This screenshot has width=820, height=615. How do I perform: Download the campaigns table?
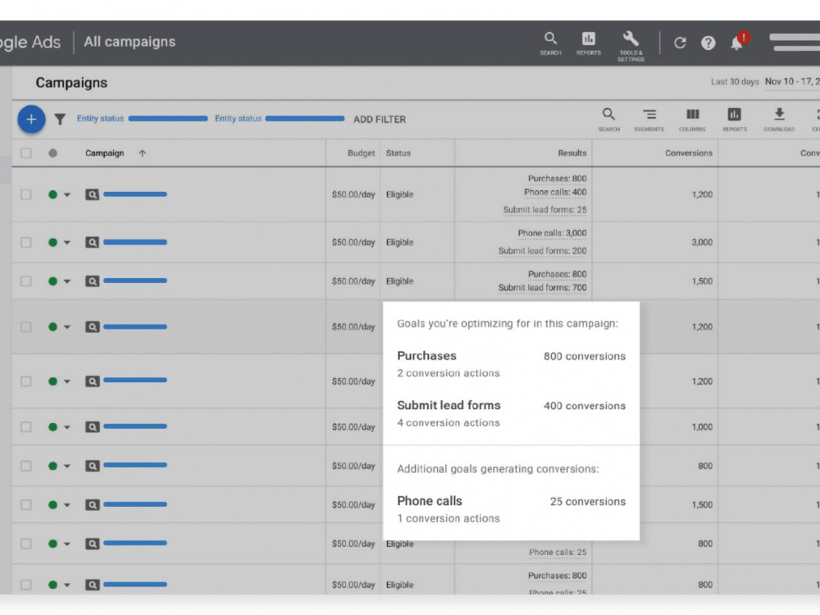pos(779,120)
